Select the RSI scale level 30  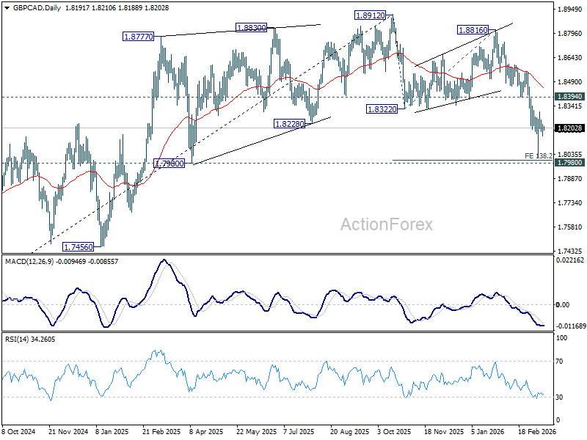pos(559,397)
